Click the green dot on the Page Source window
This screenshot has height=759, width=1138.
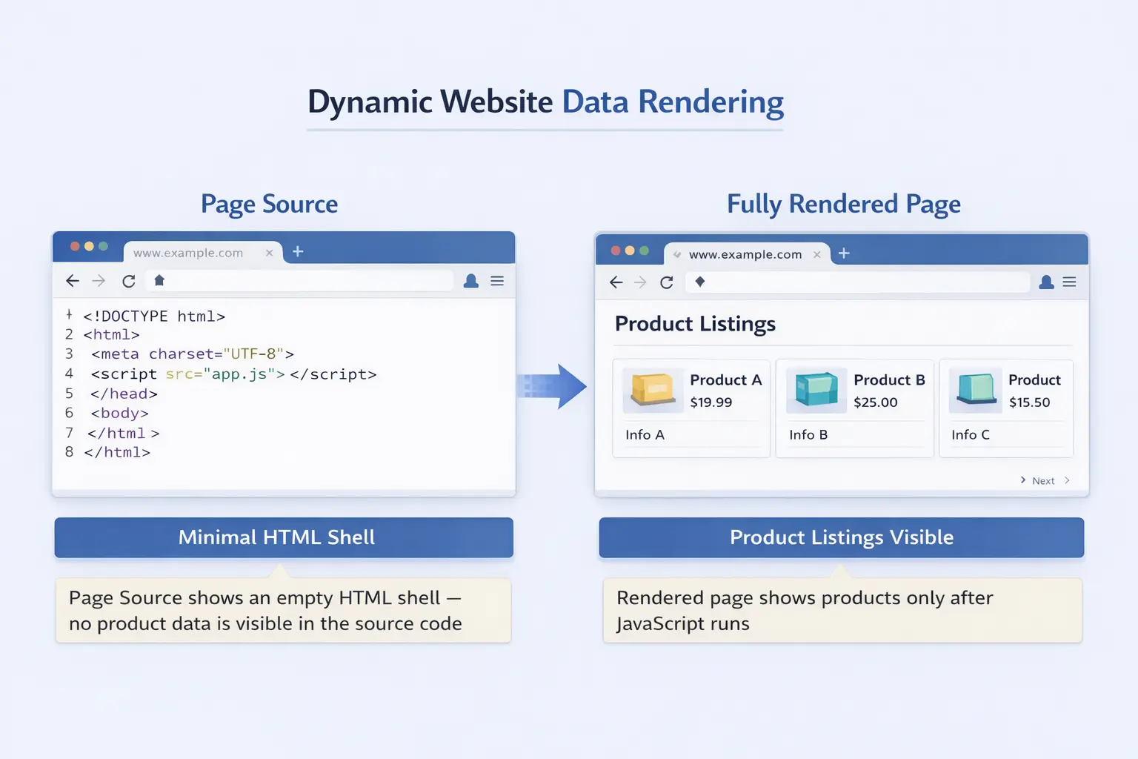104,246
